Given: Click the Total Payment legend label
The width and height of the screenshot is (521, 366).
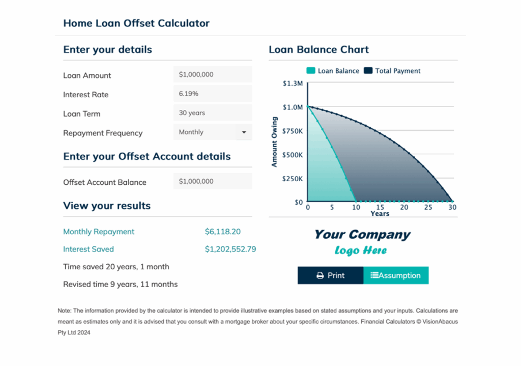Looking at the screenshot, I should [x=398, y=71].
